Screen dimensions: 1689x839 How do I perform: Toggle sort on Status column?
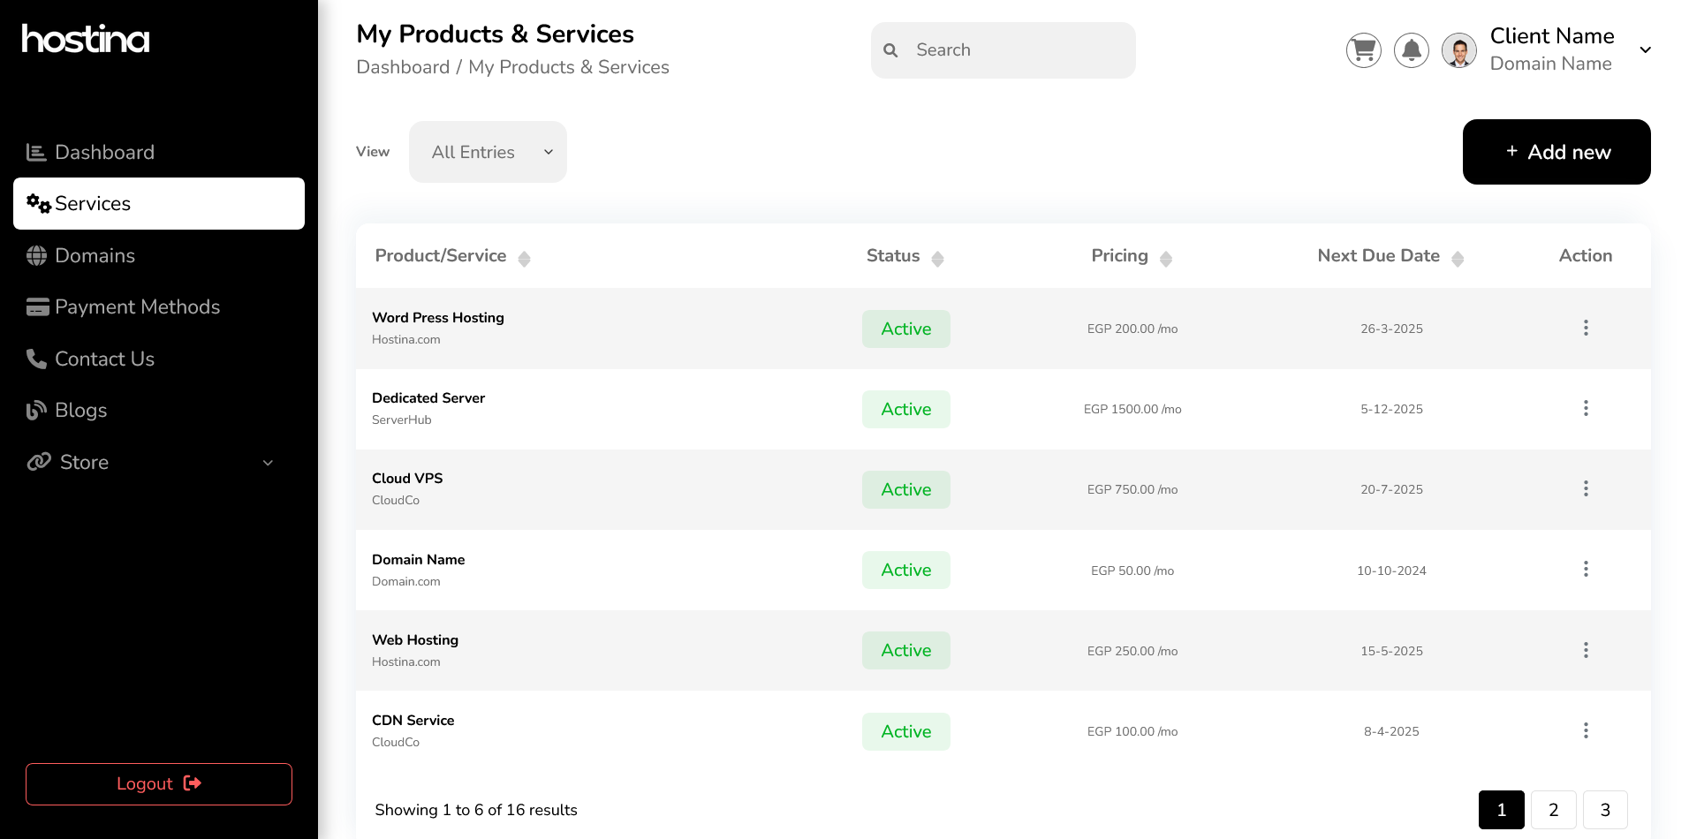click(x=937, y=258)
